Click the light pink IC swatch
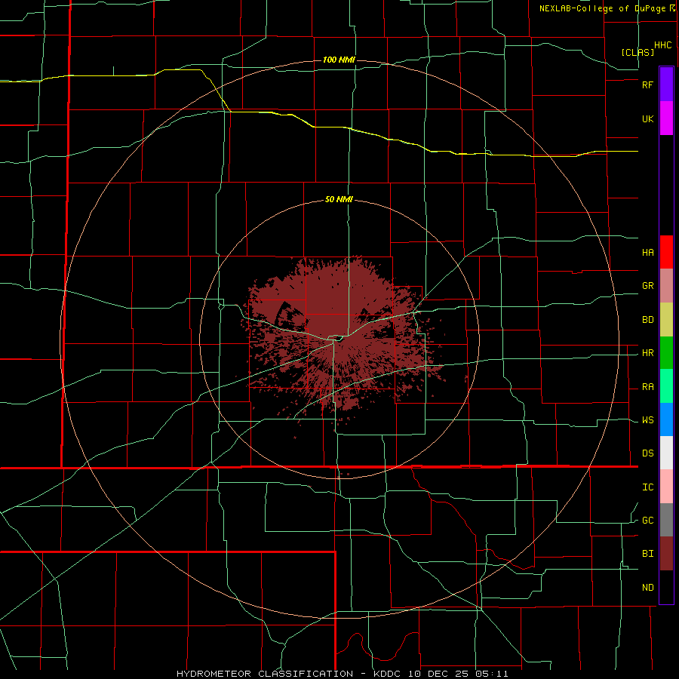Image resolution: width=679 pixels, height=679 pixels. pos(666,487)
